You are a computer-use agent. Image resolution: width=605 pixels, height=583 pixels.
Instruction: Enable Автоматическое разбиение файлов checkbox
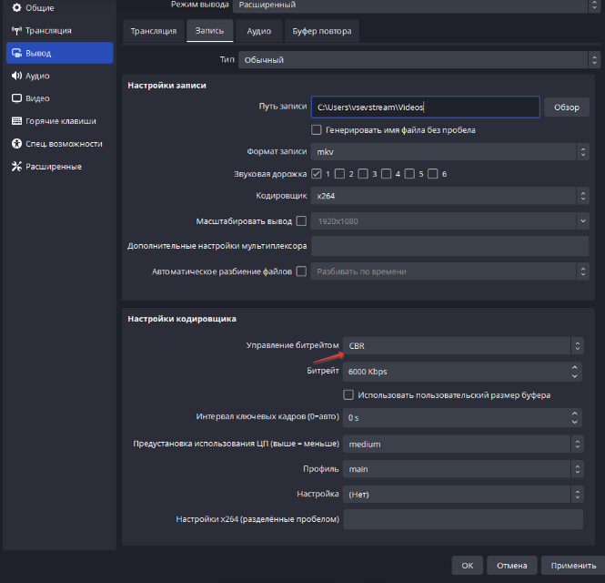tap(301, 271)
